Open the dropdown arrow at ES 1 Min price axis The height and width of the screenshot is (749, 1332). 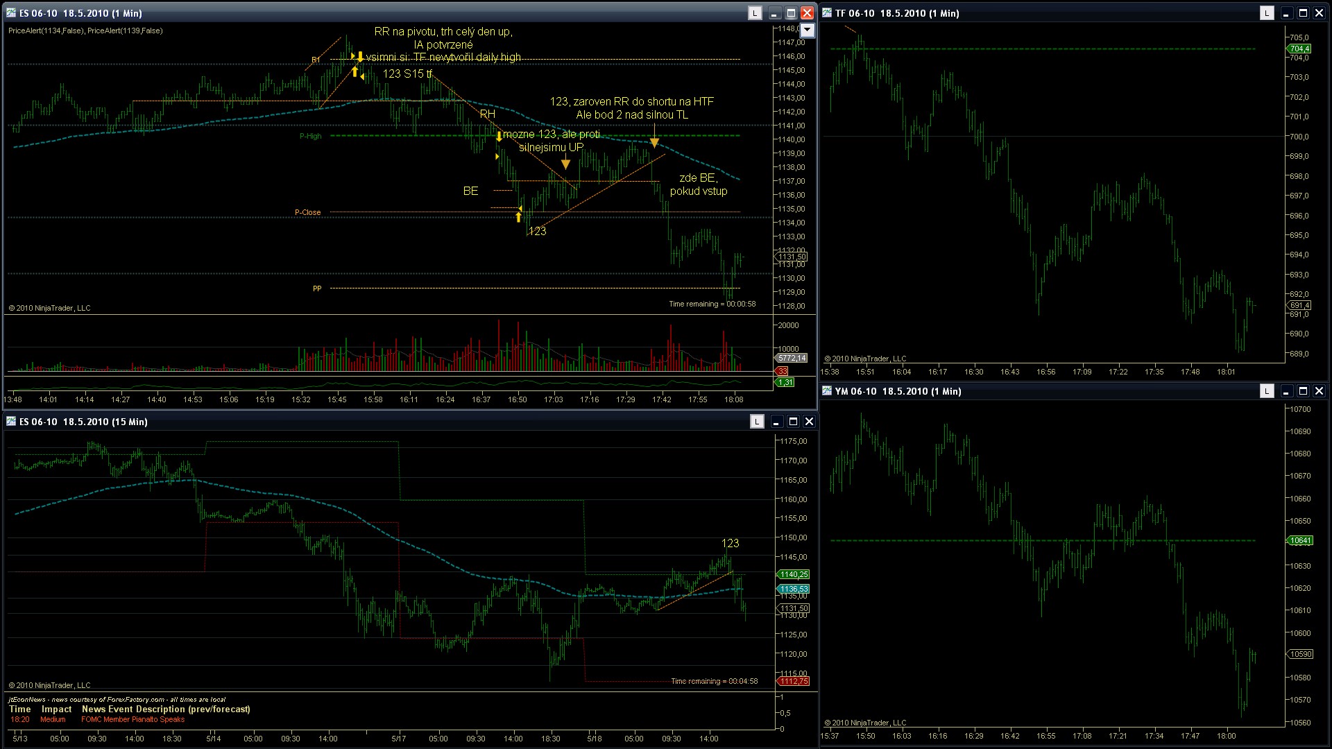tap(807, 30)
